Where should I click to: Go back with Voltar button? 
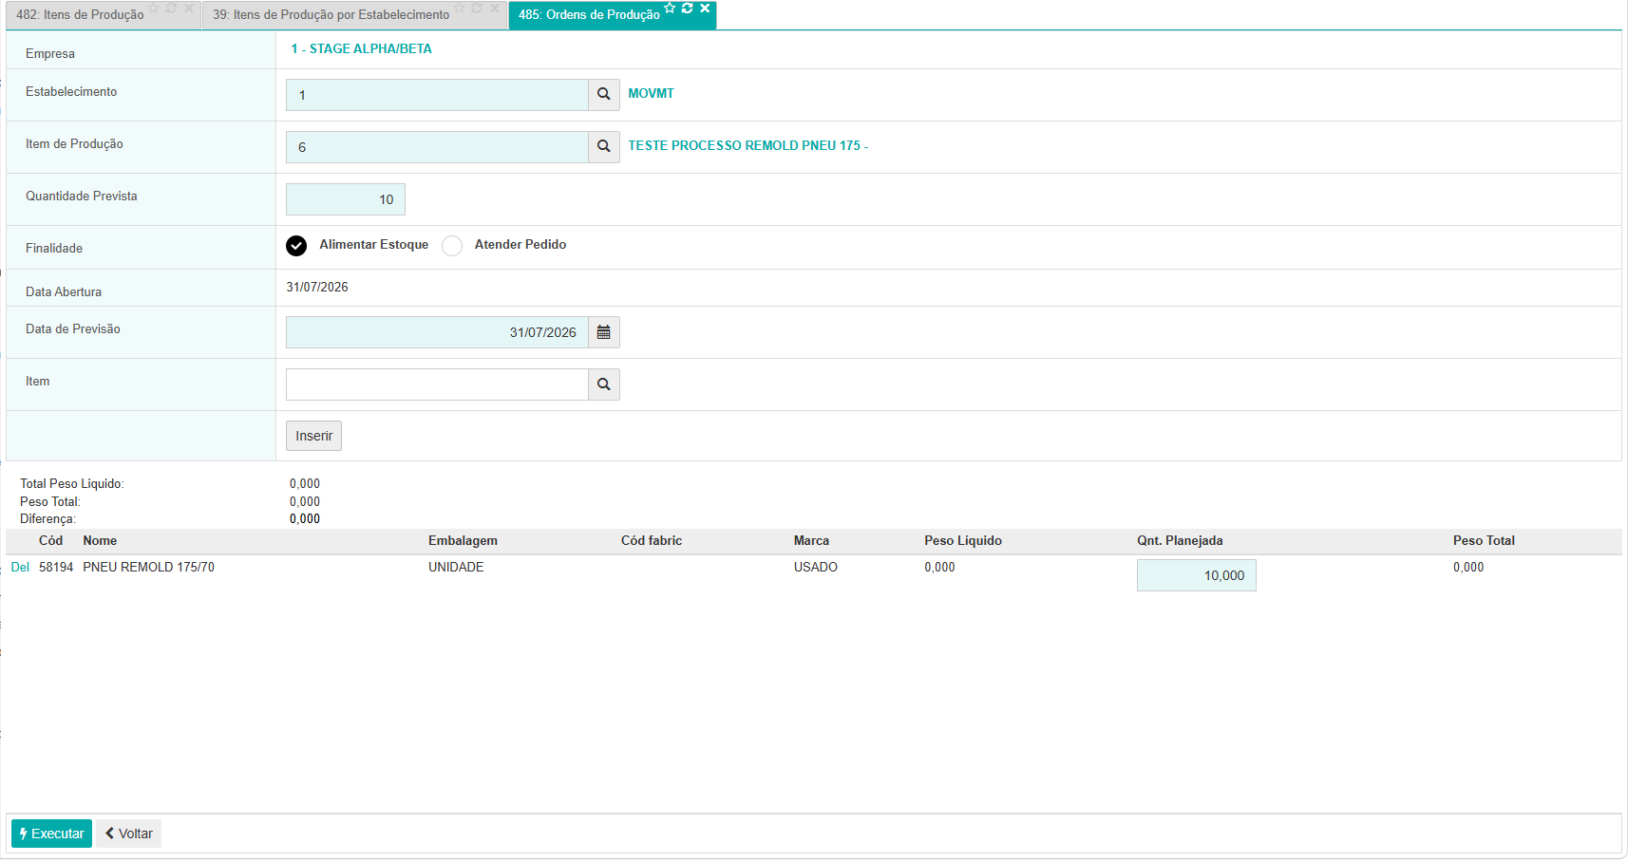coord(128,834)
